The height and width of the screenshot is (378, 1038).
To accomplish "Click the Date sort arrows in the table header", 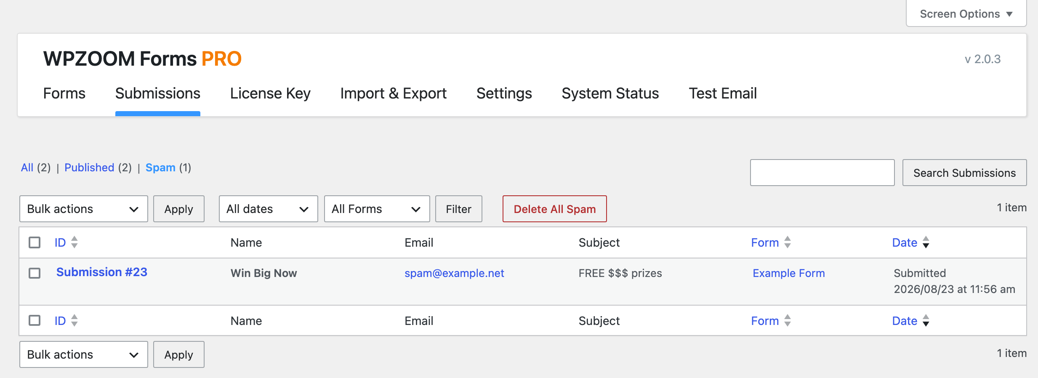I will click(926, 242).
